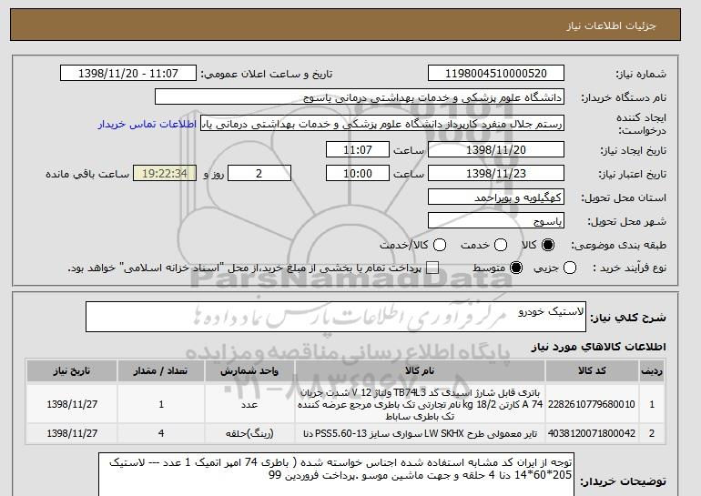The height and width of the screenshot is (496, 701).
Task: Click the تعداد / مقدار column header
Action: [x=161, y=371]
